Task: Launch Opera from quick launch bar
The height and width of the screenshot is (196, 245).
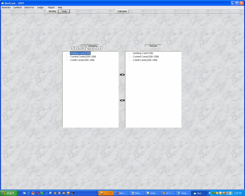Action: click(x=38, y=193)
